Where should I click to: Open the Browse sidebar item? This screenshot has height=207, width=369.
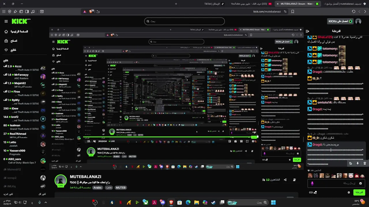point(11,41)
